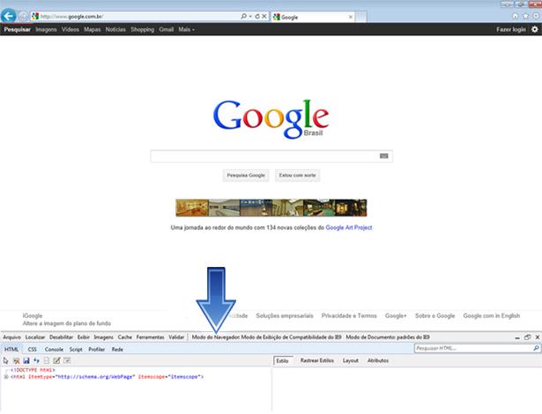The image size is (542, 414).
Task: Open Imagens in the Google black bar
Action: (46, 29)
